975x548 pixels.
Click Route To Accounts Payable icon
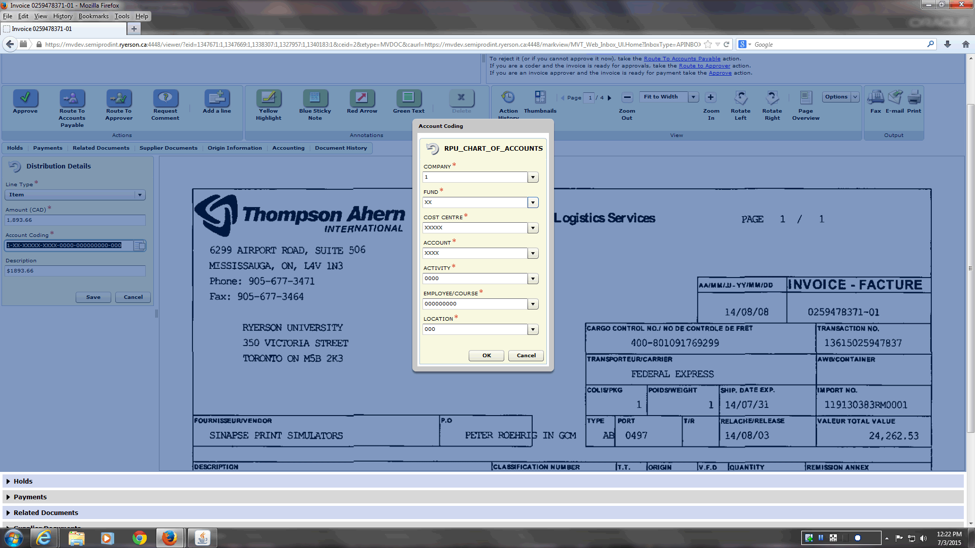point(72,97)
